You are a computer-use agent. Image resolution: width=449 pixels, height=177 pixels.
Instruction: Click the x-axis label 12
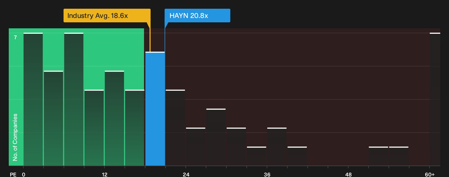[x=105, y=174]
